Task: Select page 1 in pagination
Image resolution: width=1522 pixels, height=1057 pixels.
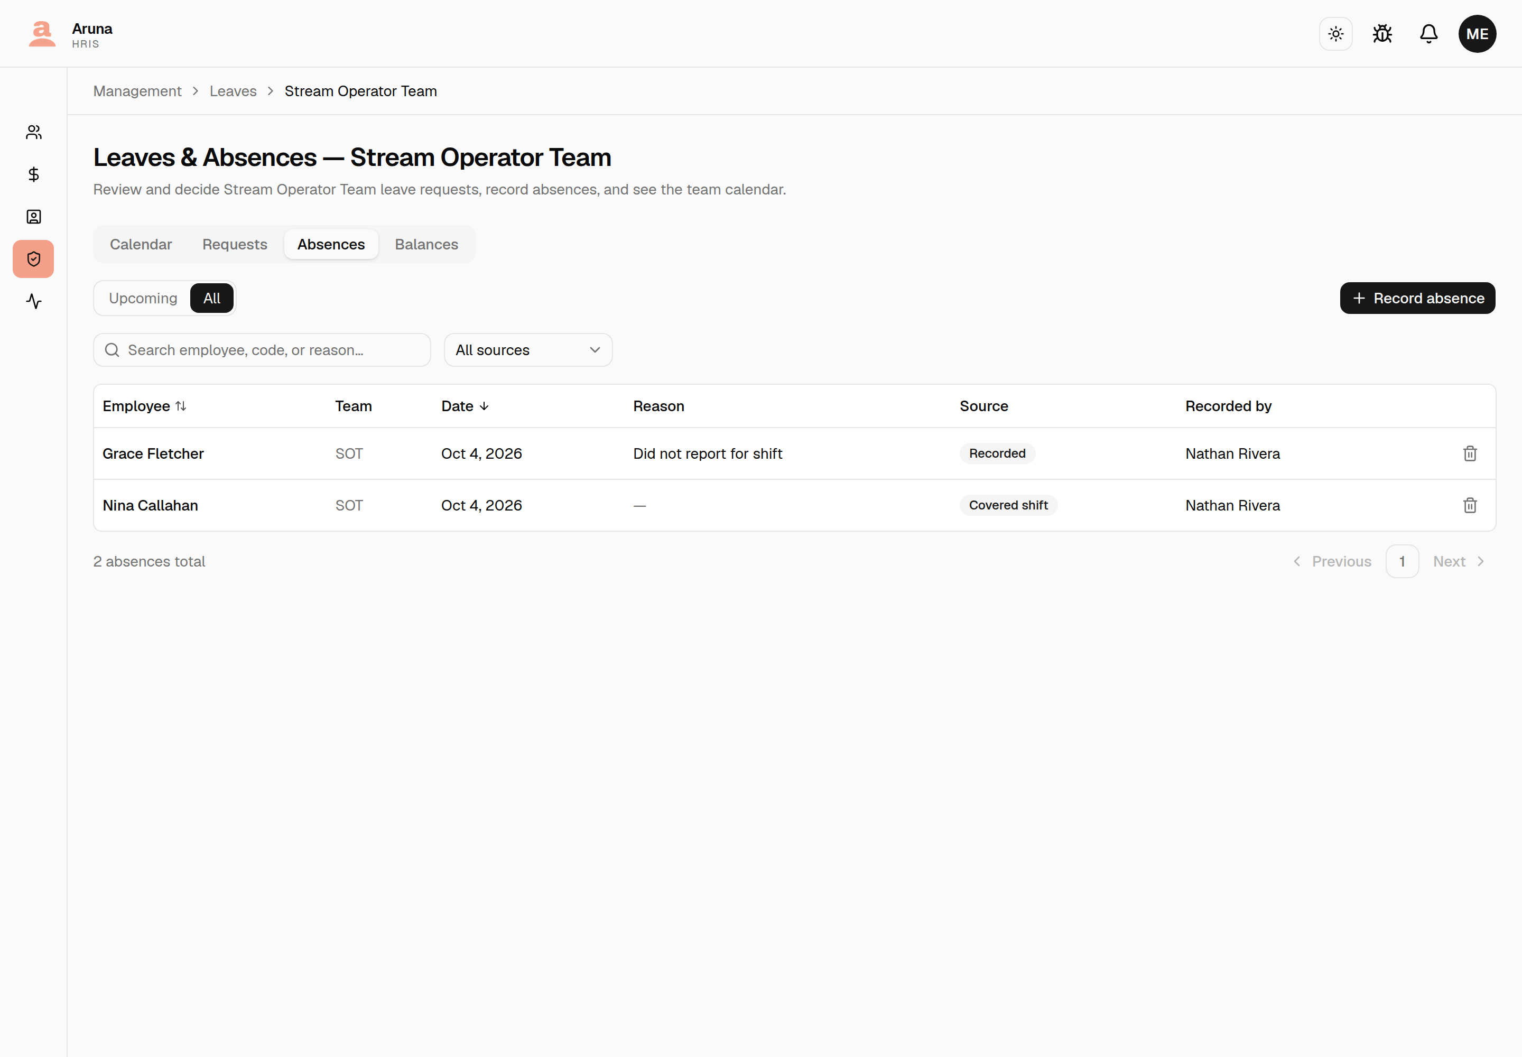Action: pyautogui.click(x=1402, y=562)
